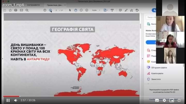Image resolution: width=186 pixels, height=104 pixels.
Task: Select the red-top participant video tile
Action: (x=170, y=40)
